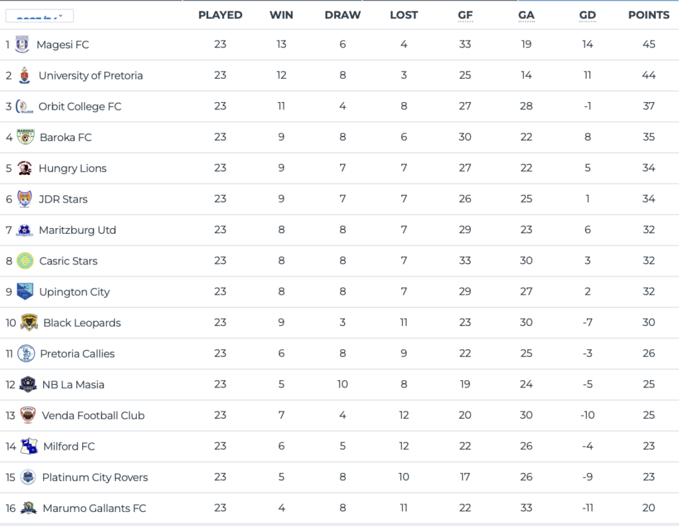Sort table by the POINTS column header
The height and width of the screenshot is (526, 679).
648,15
